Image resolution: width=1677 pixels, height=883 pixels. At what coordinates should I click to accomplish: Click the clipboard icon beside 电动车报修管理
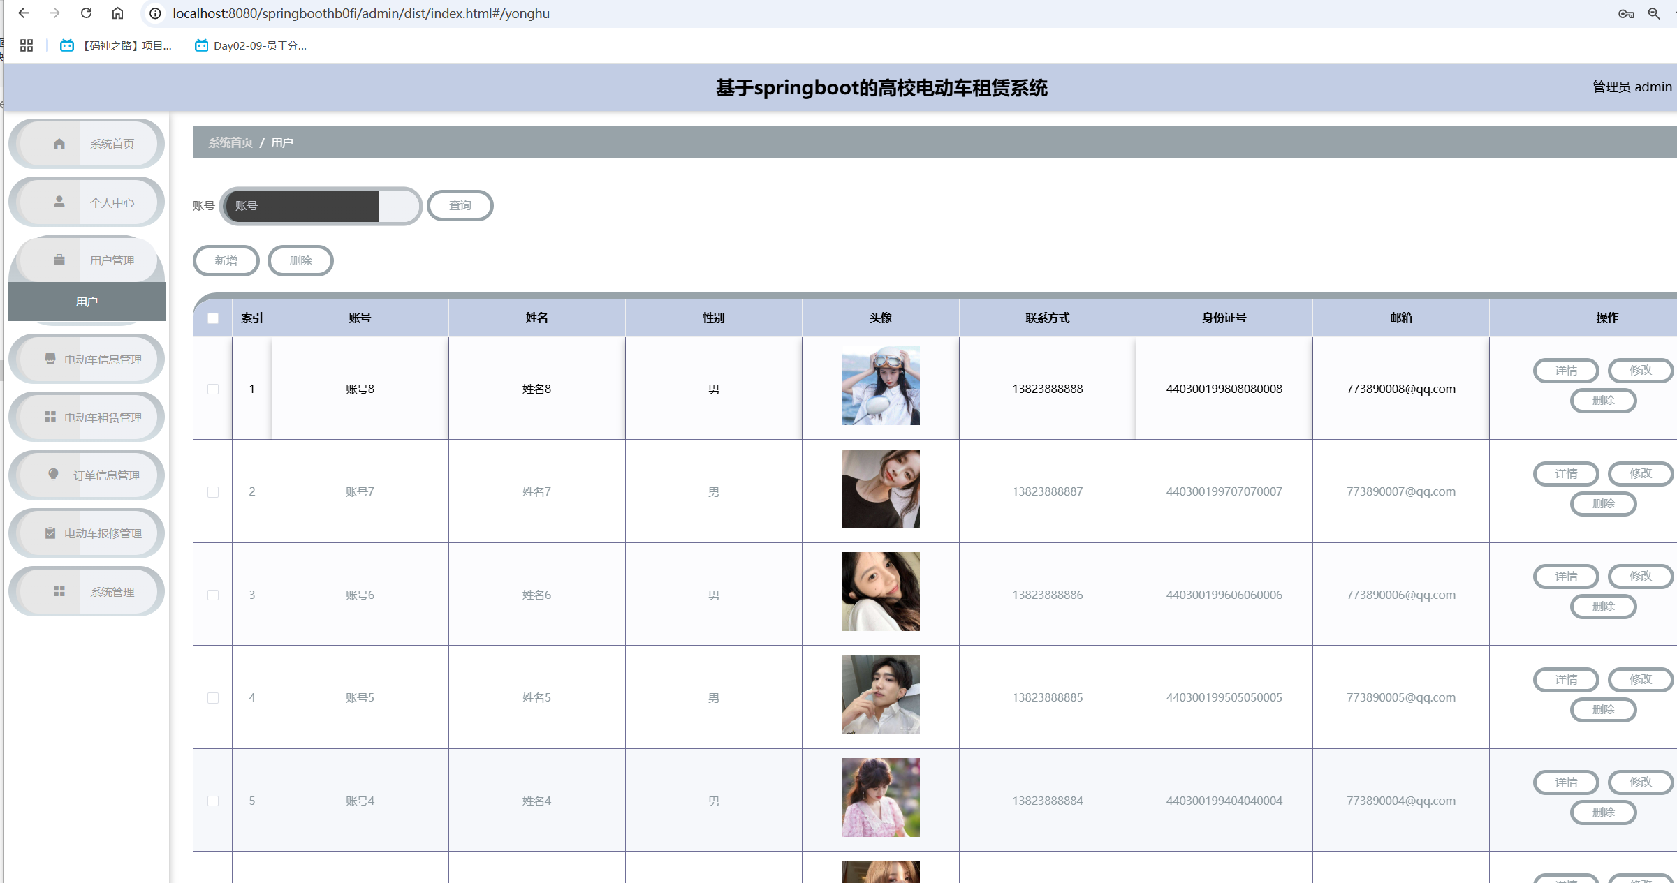point(50,533)
